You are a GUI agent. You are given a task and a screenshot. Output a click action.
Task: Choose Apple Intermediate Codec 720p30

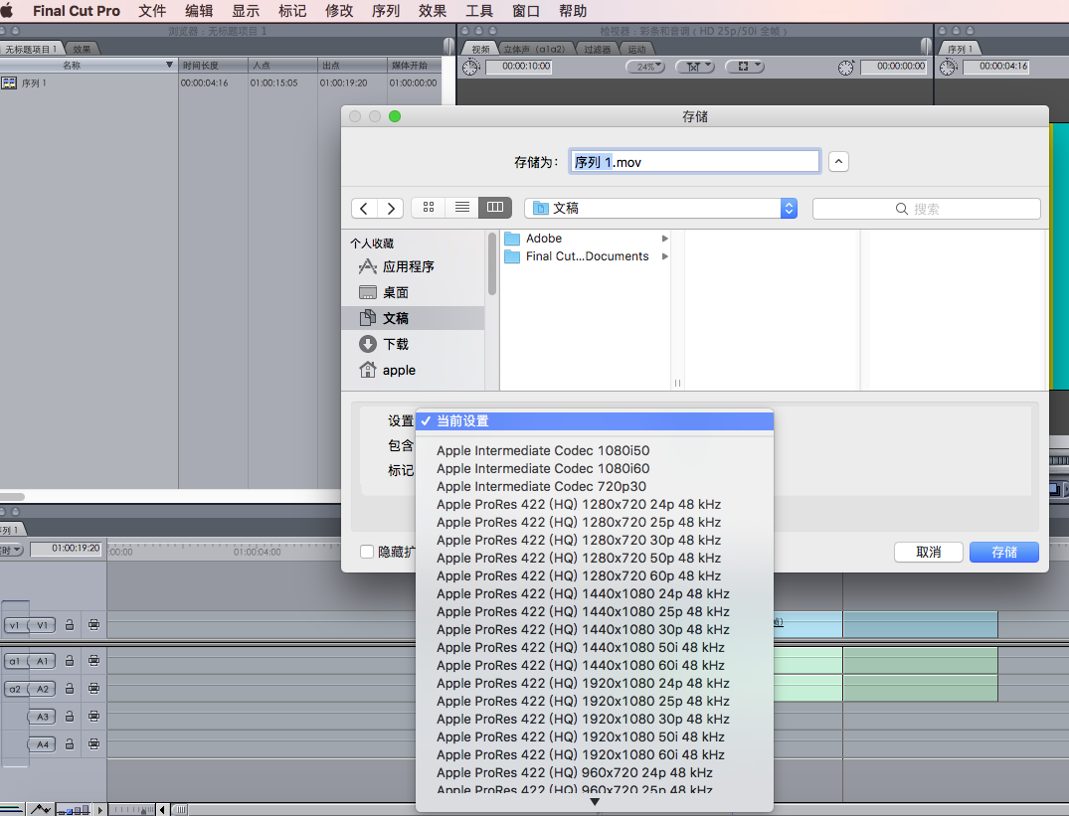click(x=595, y=487)
